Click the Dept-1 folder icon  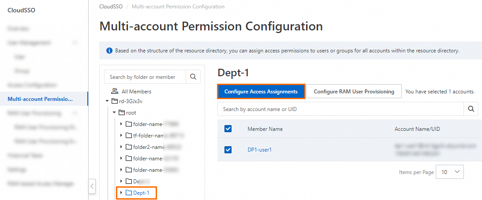click(x=129, y=193)
